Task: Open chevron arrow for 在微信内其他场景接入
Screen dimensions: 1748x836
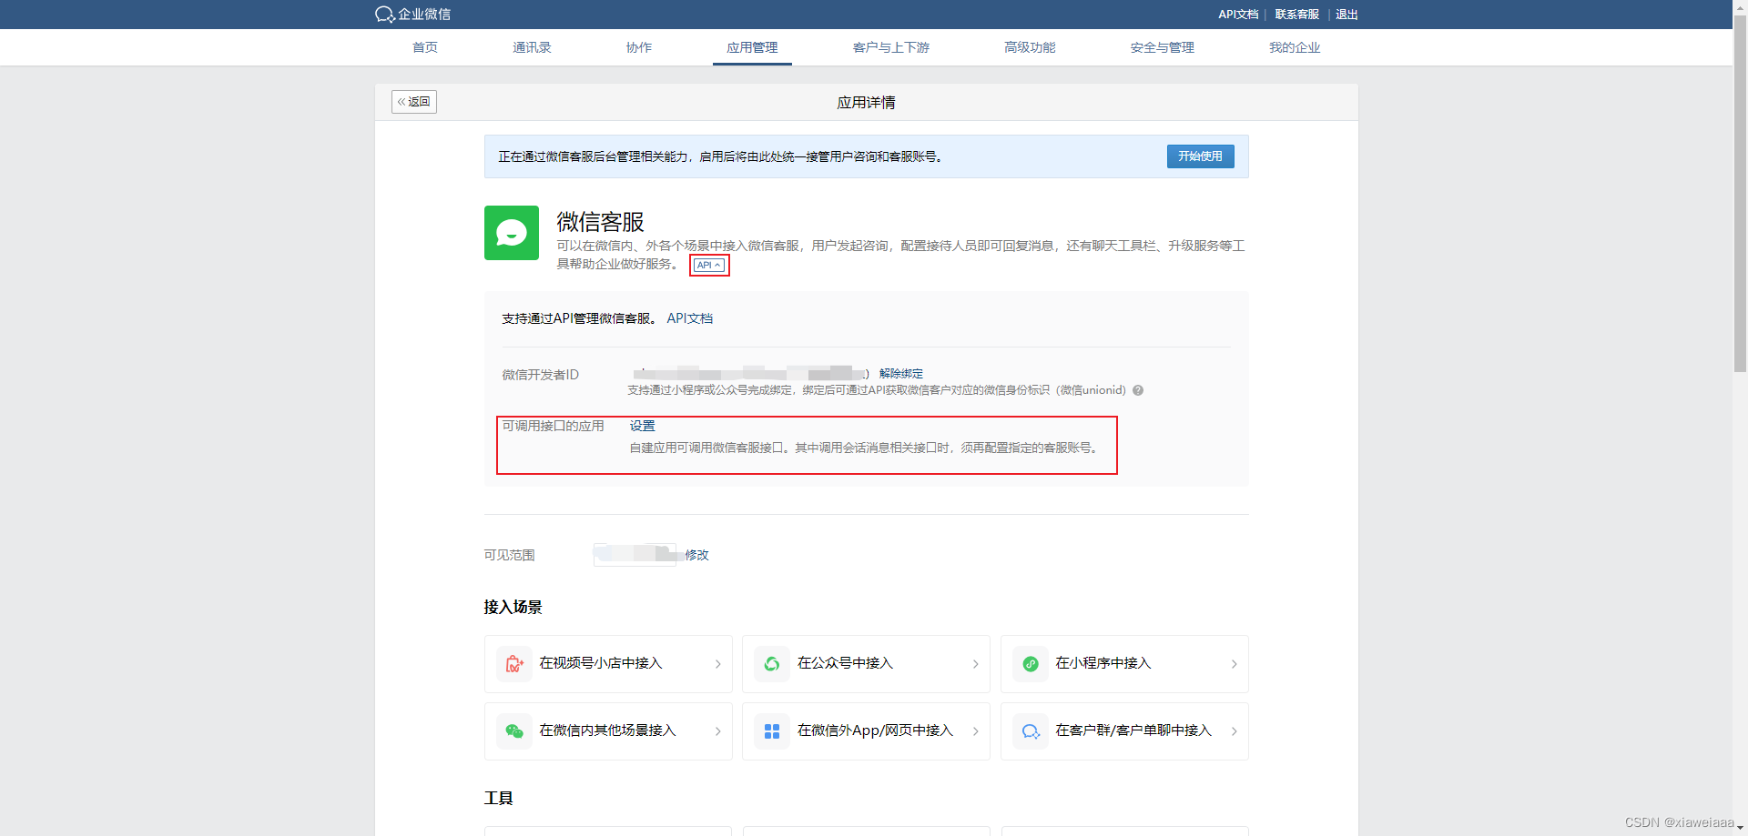Action: [717, 731]
